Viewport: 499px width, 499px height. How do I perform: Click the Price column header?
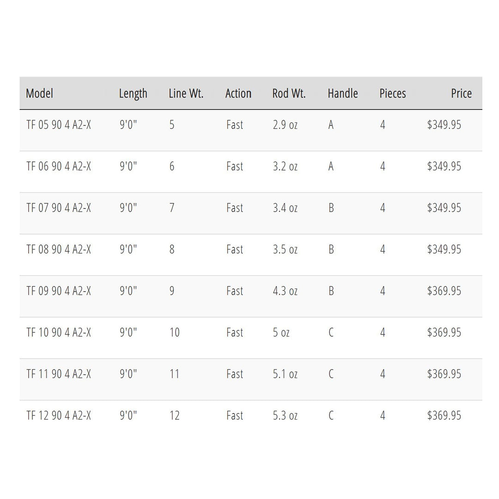click(x=461, y=93)
